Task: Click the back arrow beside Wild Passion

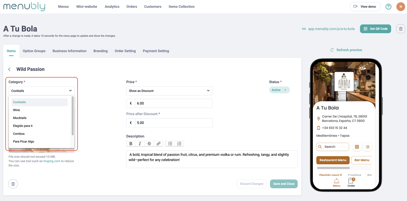Action: click(9, 69)
